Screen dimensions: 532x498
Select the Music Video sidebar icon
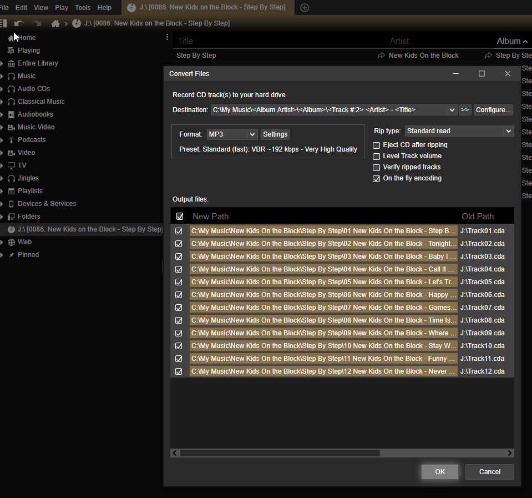coord(11,127)
